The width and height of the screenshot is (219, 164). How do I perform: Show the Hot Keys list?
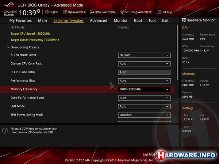click(165, 12)
